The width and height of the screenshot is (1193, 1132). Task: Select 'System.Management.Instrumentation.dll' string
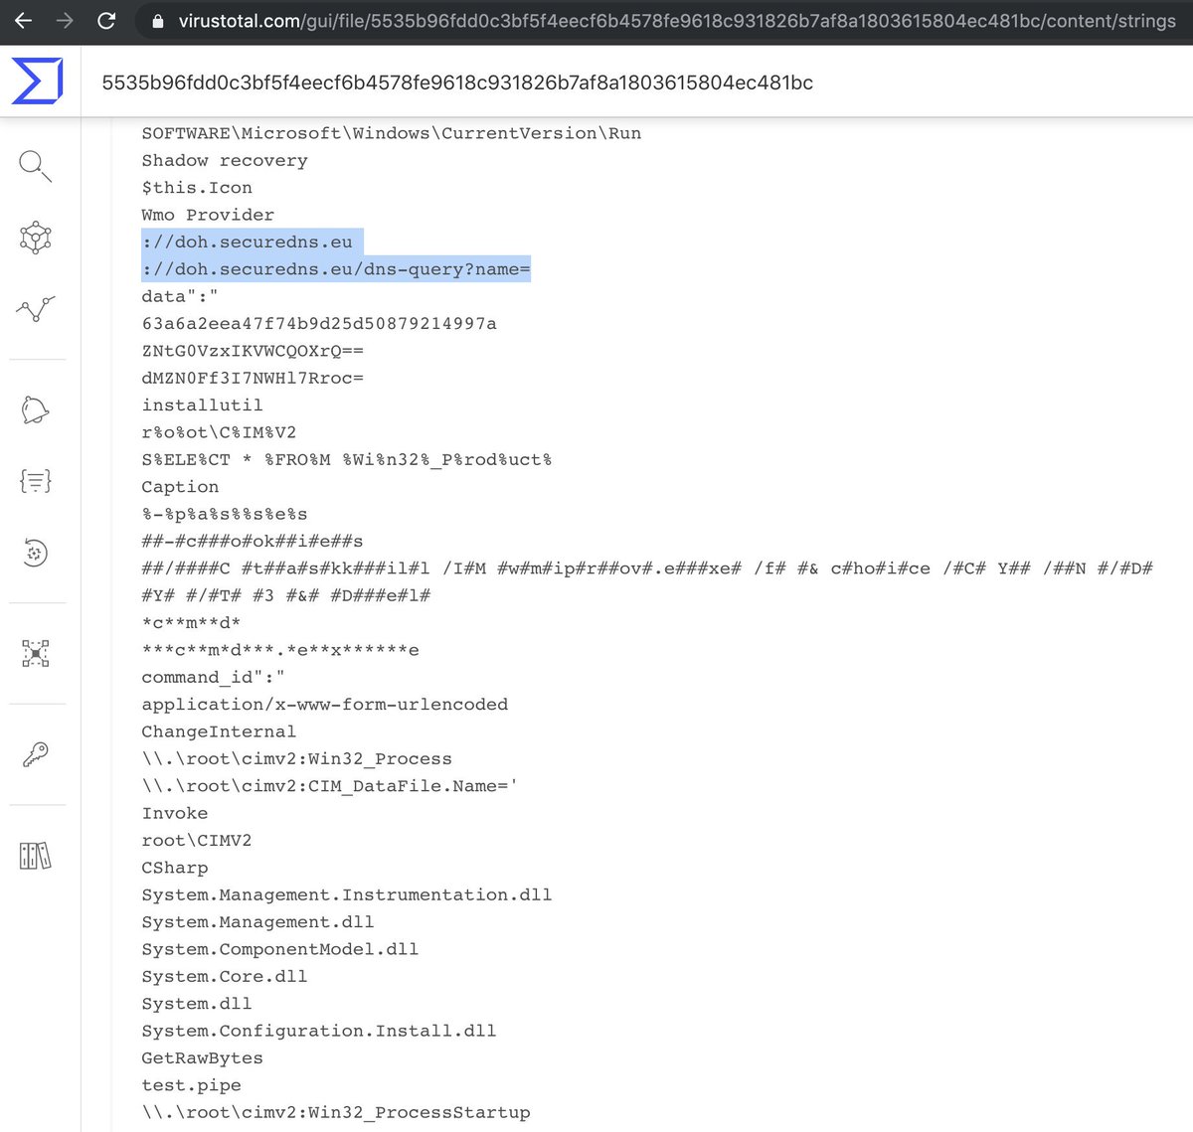click(347, 894)
